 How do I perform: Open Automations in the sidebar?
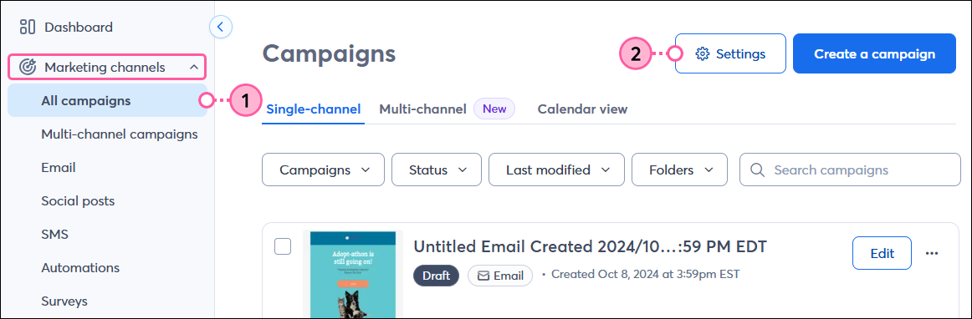pyautogui.click(x=80, y=267)
